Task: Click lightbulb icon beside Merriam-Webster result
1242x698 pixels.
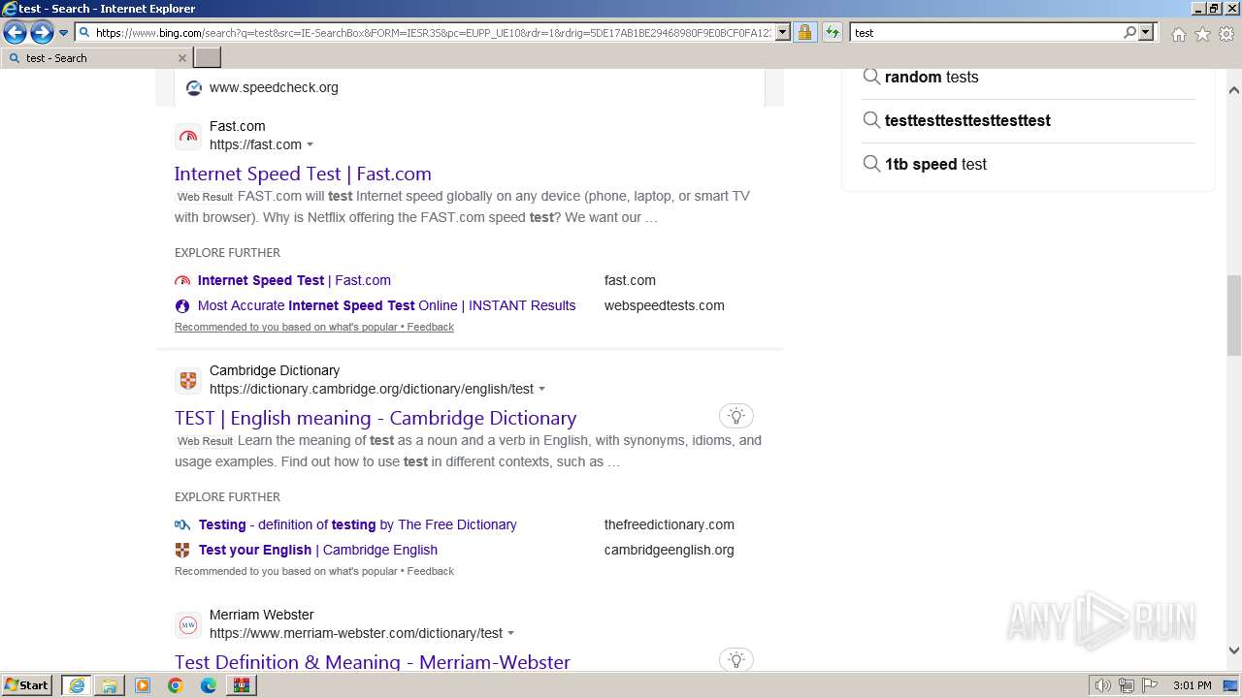Action: pos(736,660)
